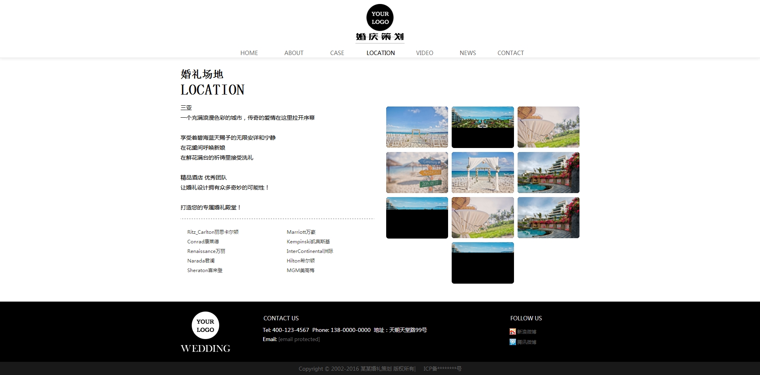Navigate to CONTACT page
The width and height of the screenshot is (760, 375).
510,53
